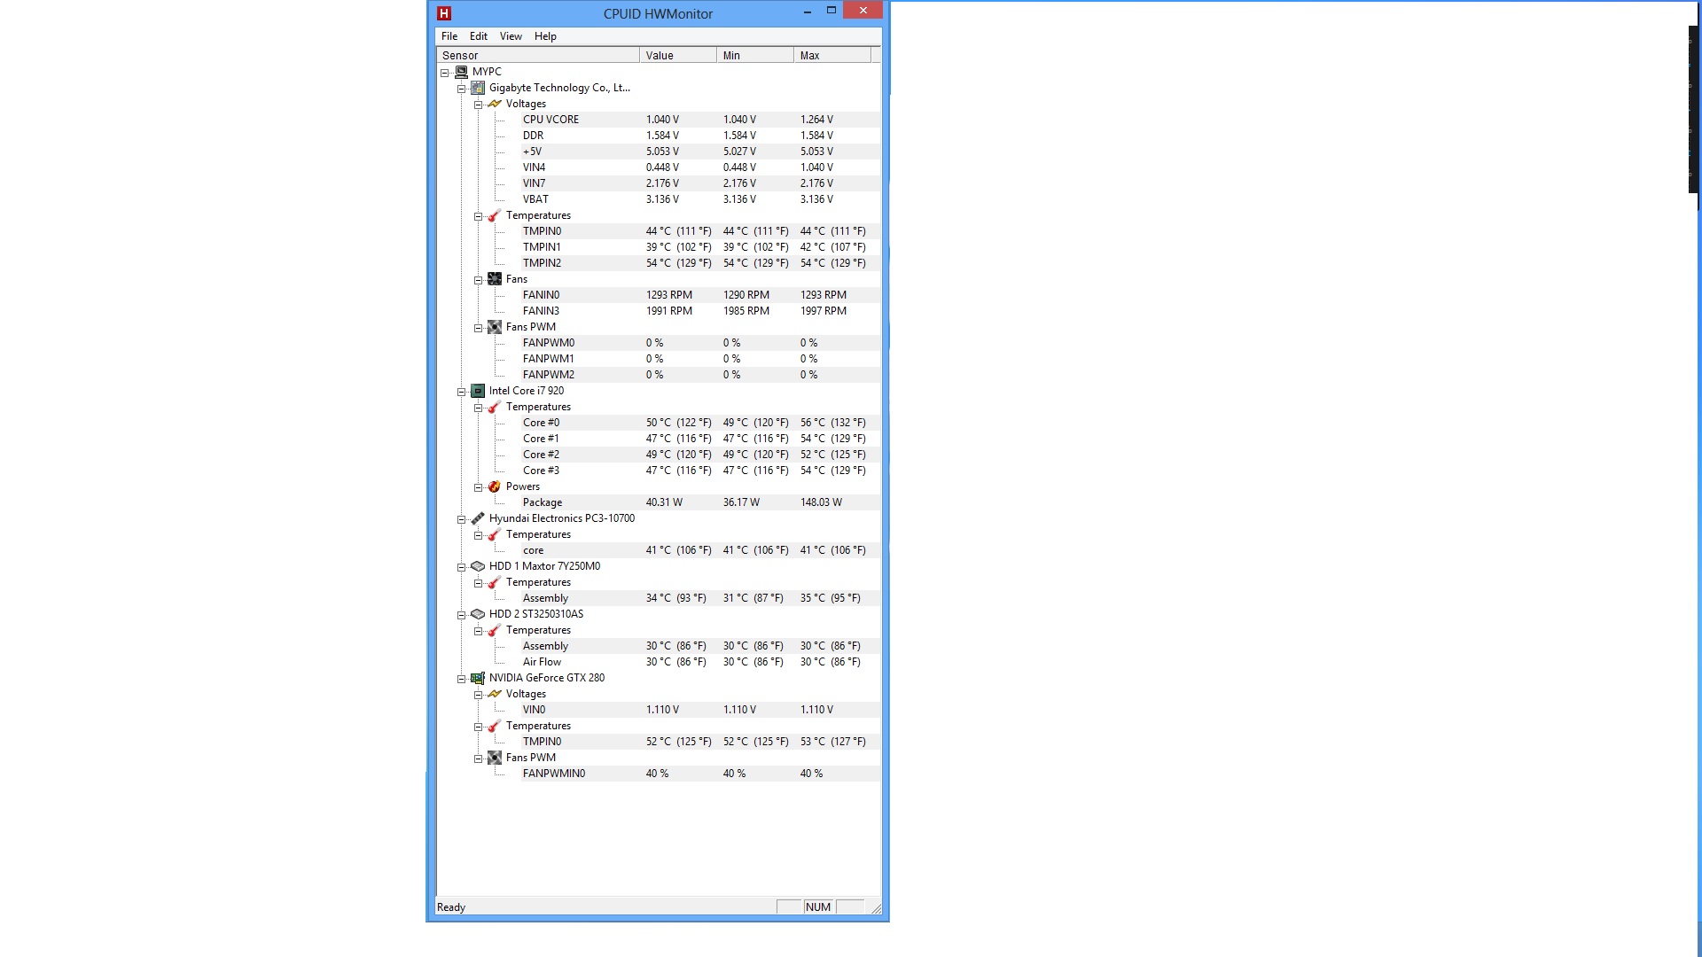
Task: Select the Core #0 temperature row
Action: [x=659, y=423]
